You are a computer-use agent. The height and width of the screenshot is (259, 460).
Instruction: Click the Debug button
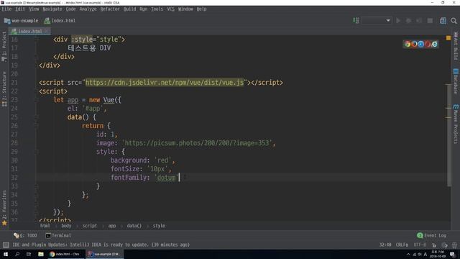point(408,21)
